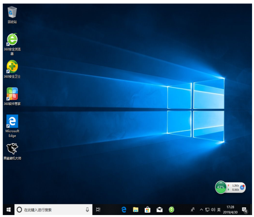Expand the hidden system tray icons
The height and width of the screenshot is (217, 254).
201,210
